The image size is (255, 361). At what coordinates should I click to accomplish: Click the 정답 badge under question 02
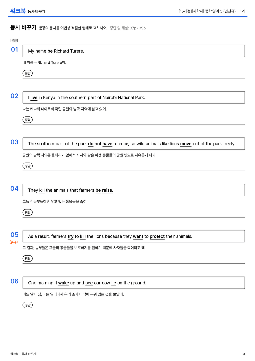click(27, 120)
